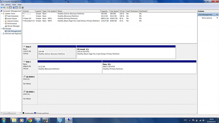Click the last toolbar icon after Refresh
This screenshot has width=219, height=123.
[22, 8]
